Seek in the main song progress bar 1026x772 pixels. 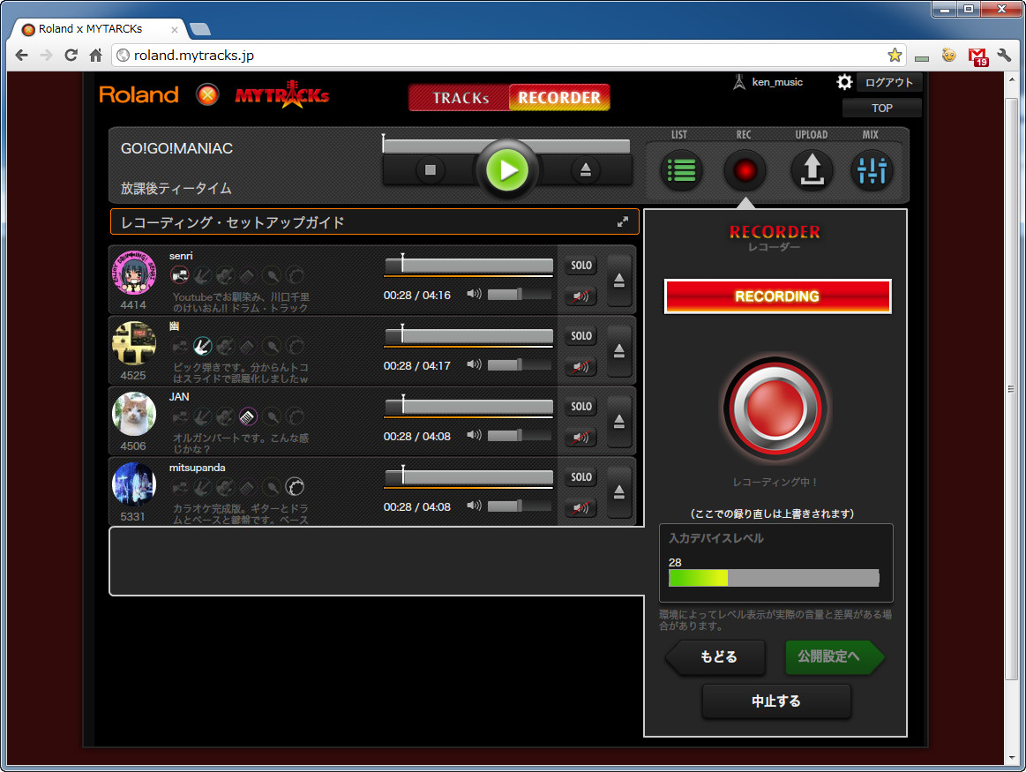pos(506,146)
